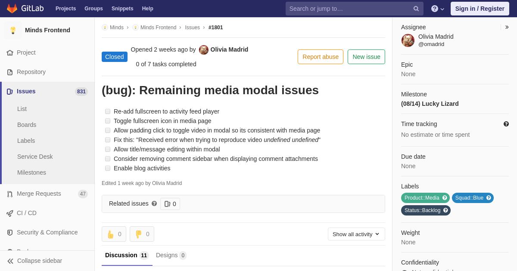Open Security & Compliance shield icon

point(10,233)
